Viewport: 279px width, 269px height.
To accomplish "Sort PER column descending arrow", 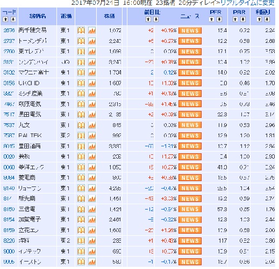I will pyautogui.click(x=219, y=19).
